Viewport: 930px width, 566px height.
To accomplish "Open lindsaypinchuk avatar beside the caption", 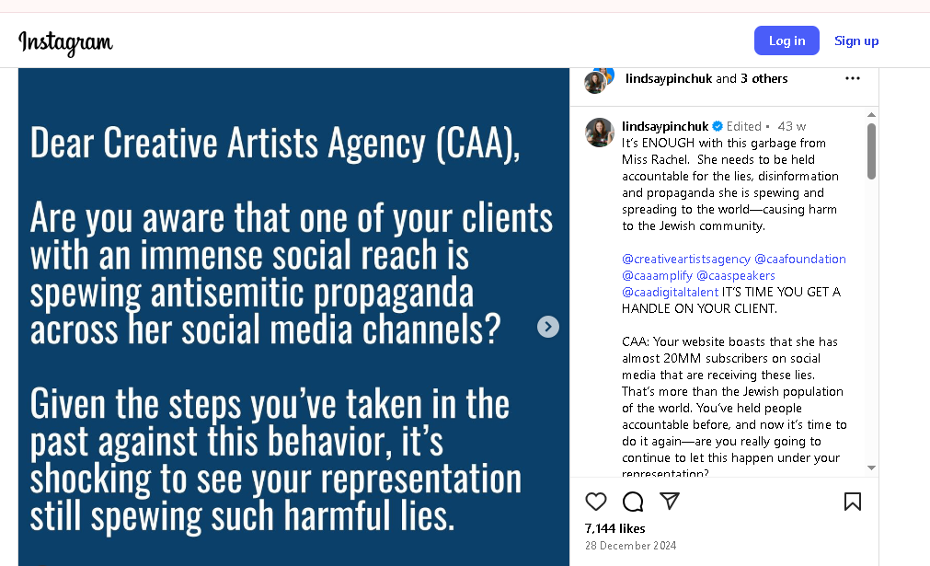I will tap(600, 133).
